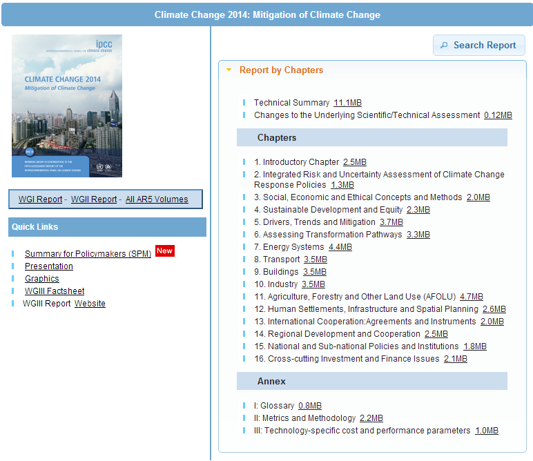Image resolution: width=533 pixels, height=461 pixels.
Task: Open the WGI Report link
Action: (40, 199)
